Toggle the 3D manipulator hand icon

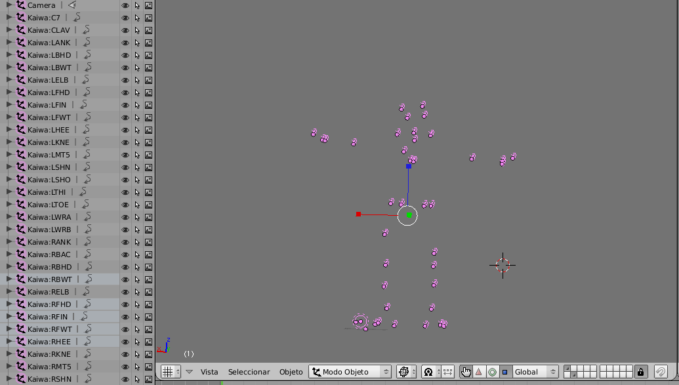(466, 372)
